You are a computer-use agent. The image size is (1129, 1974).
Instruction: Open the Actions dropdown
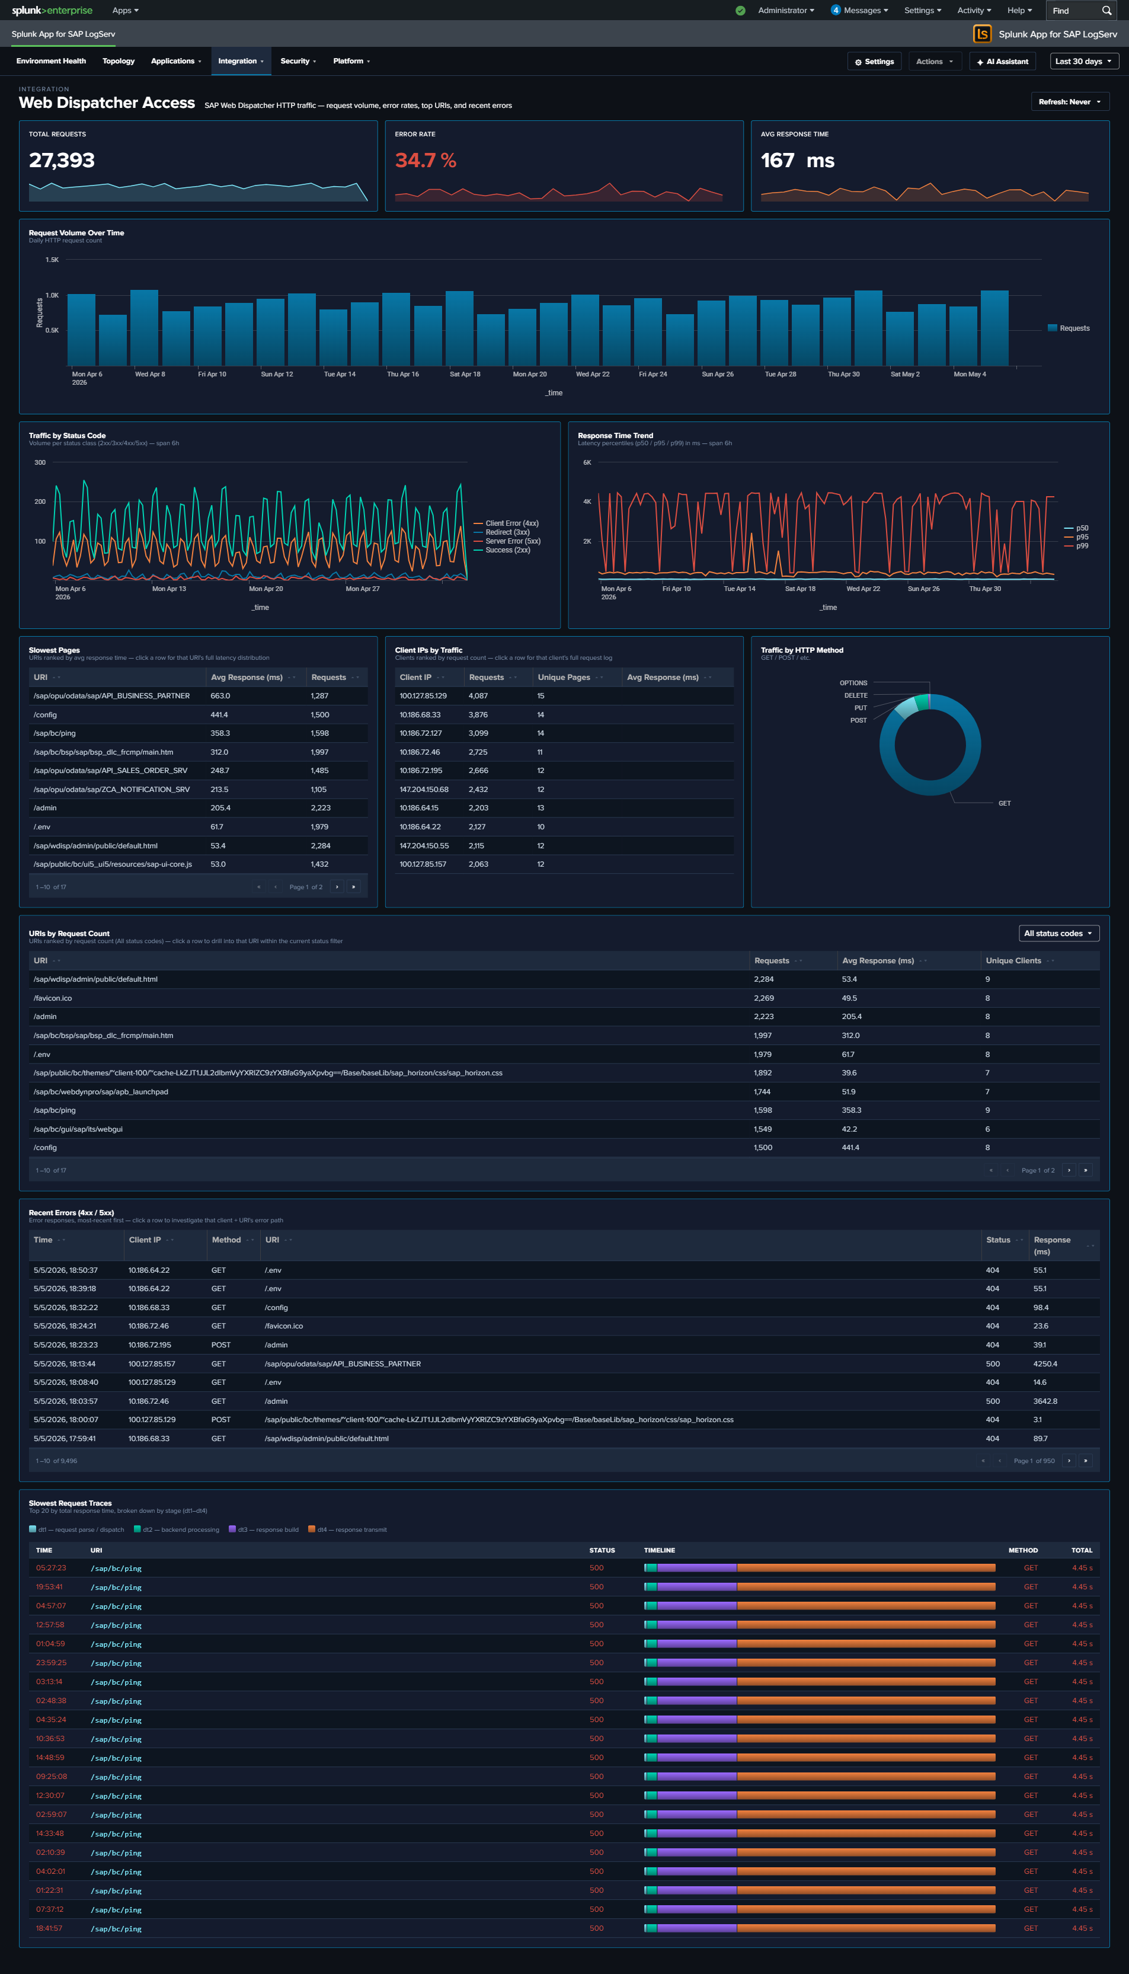935,61
